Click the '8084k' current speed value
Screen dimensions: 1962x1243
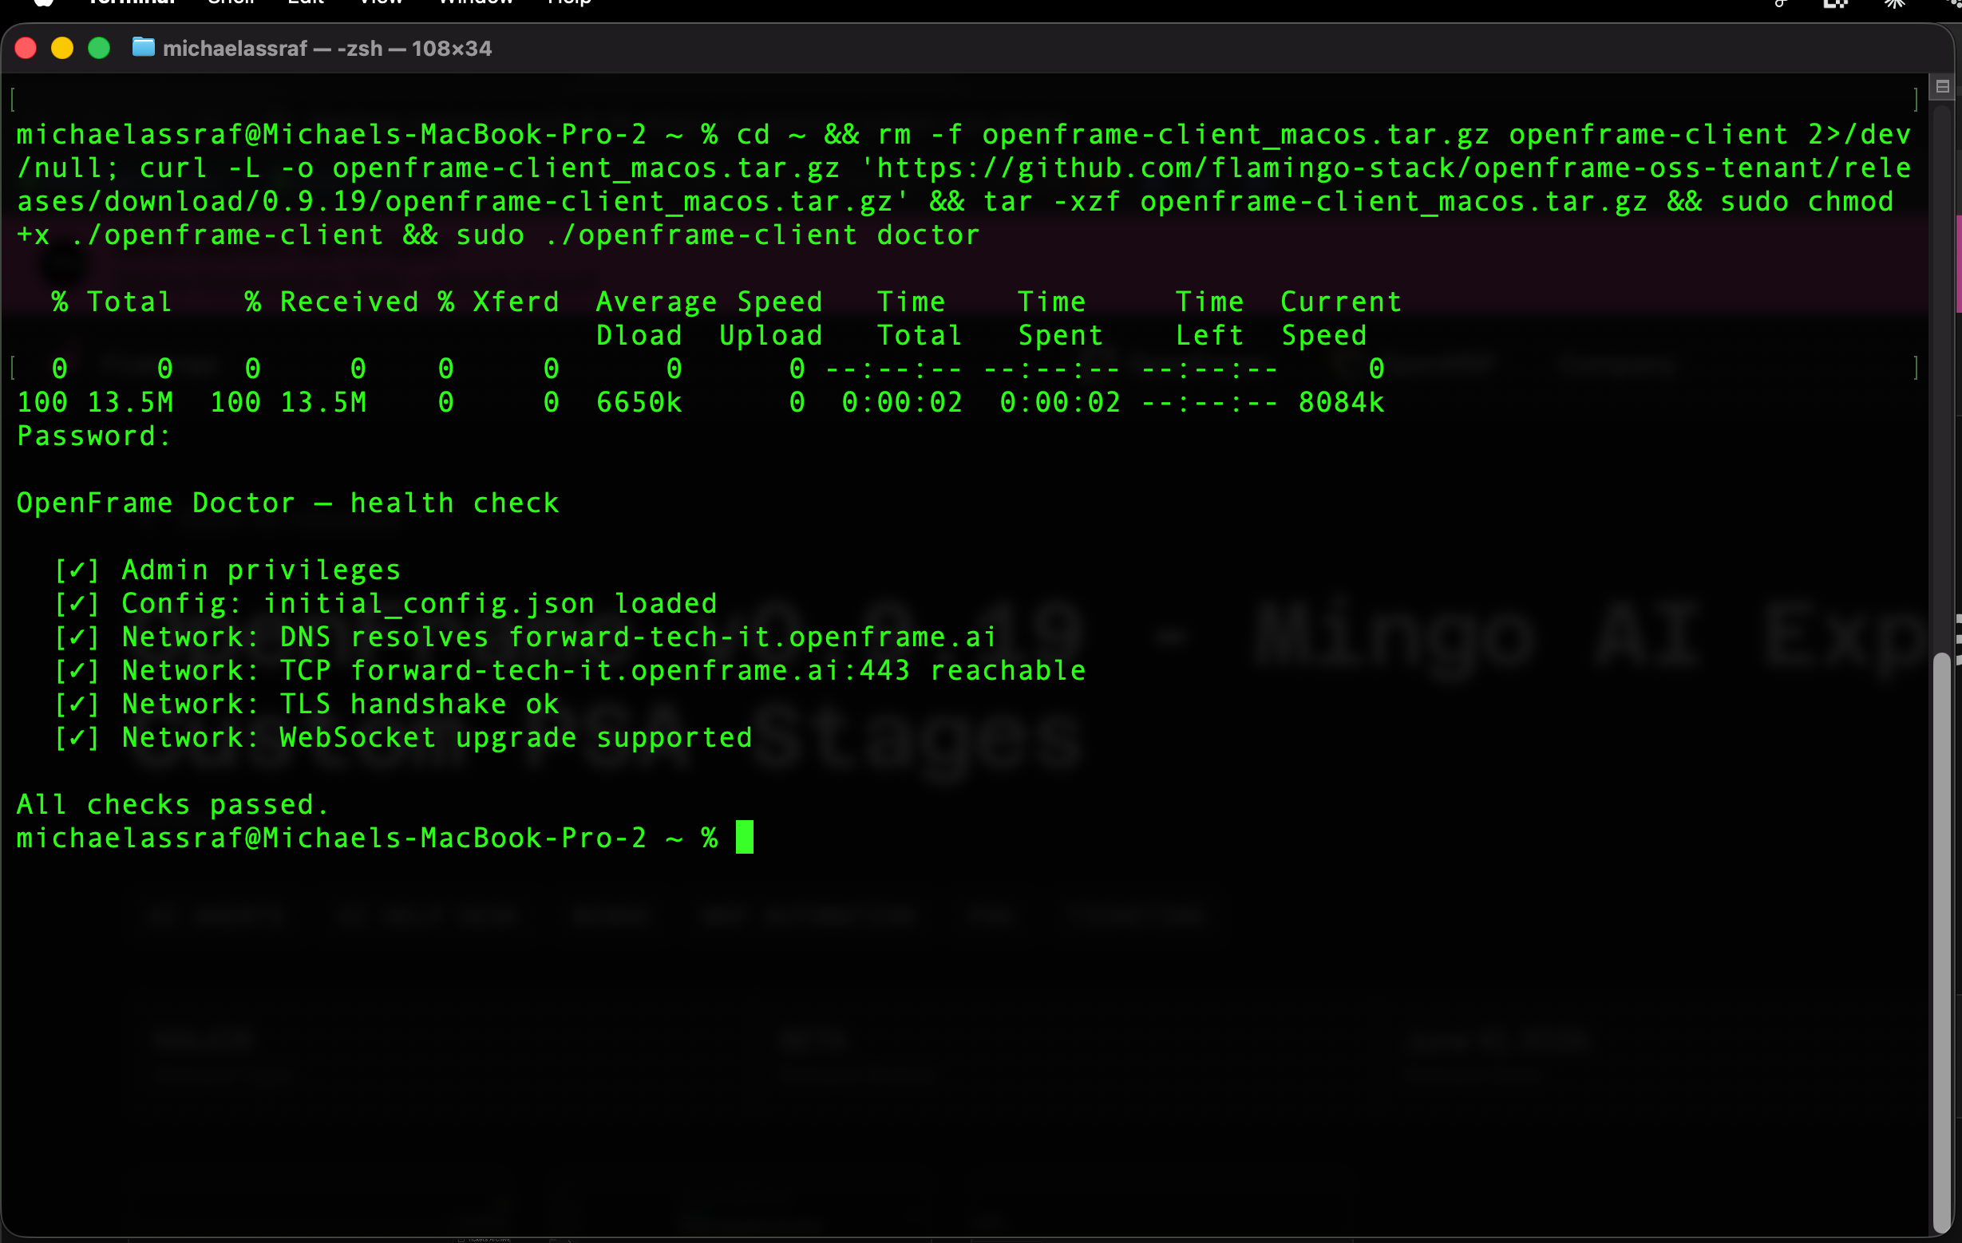click(x=1341, y=401)
